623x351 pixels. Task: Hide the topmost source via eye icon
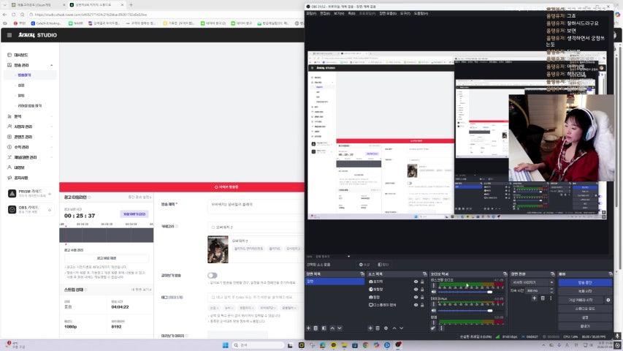(416, 282)
